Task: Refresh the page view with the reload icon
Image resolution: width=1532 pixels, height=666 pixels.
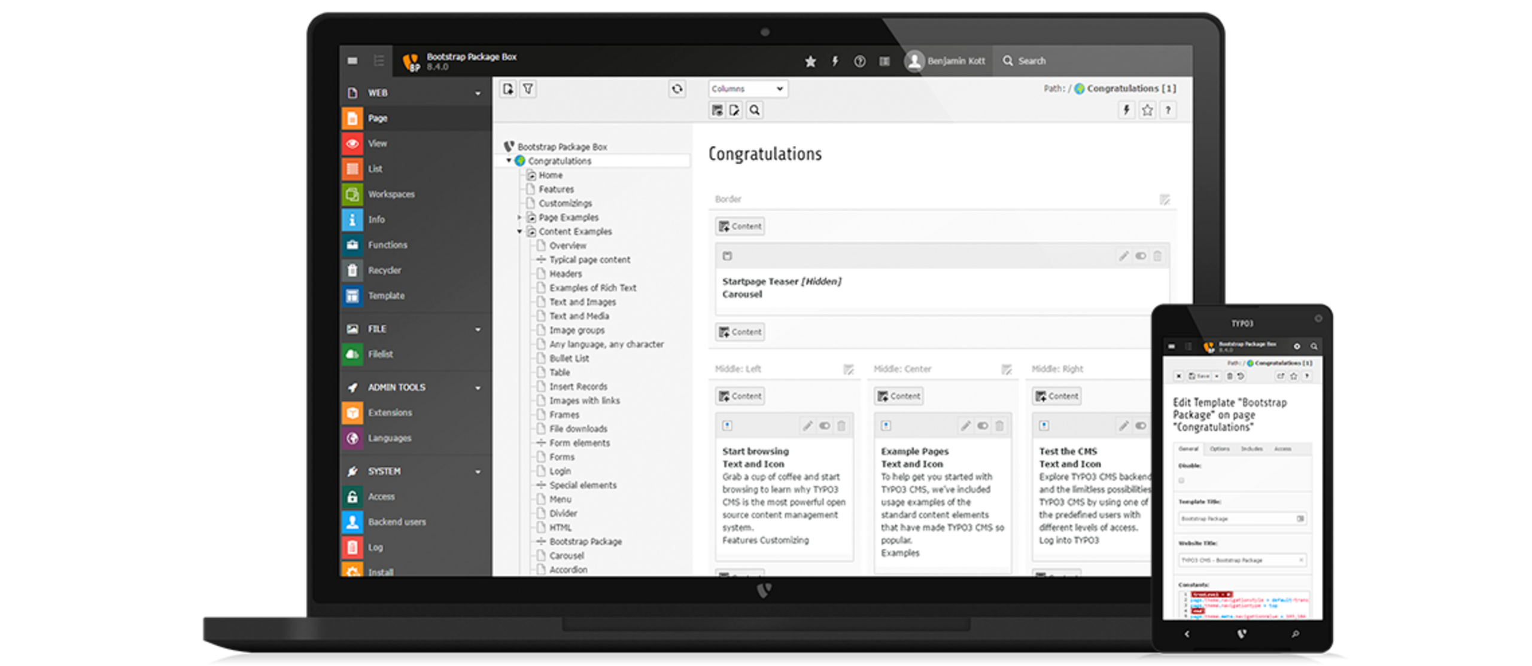Action: [x=677, y=88]
